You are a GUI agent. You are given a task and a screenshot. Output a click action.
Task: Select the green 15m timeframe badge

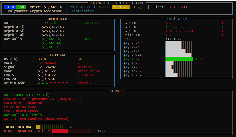click(x=21, y=7)
